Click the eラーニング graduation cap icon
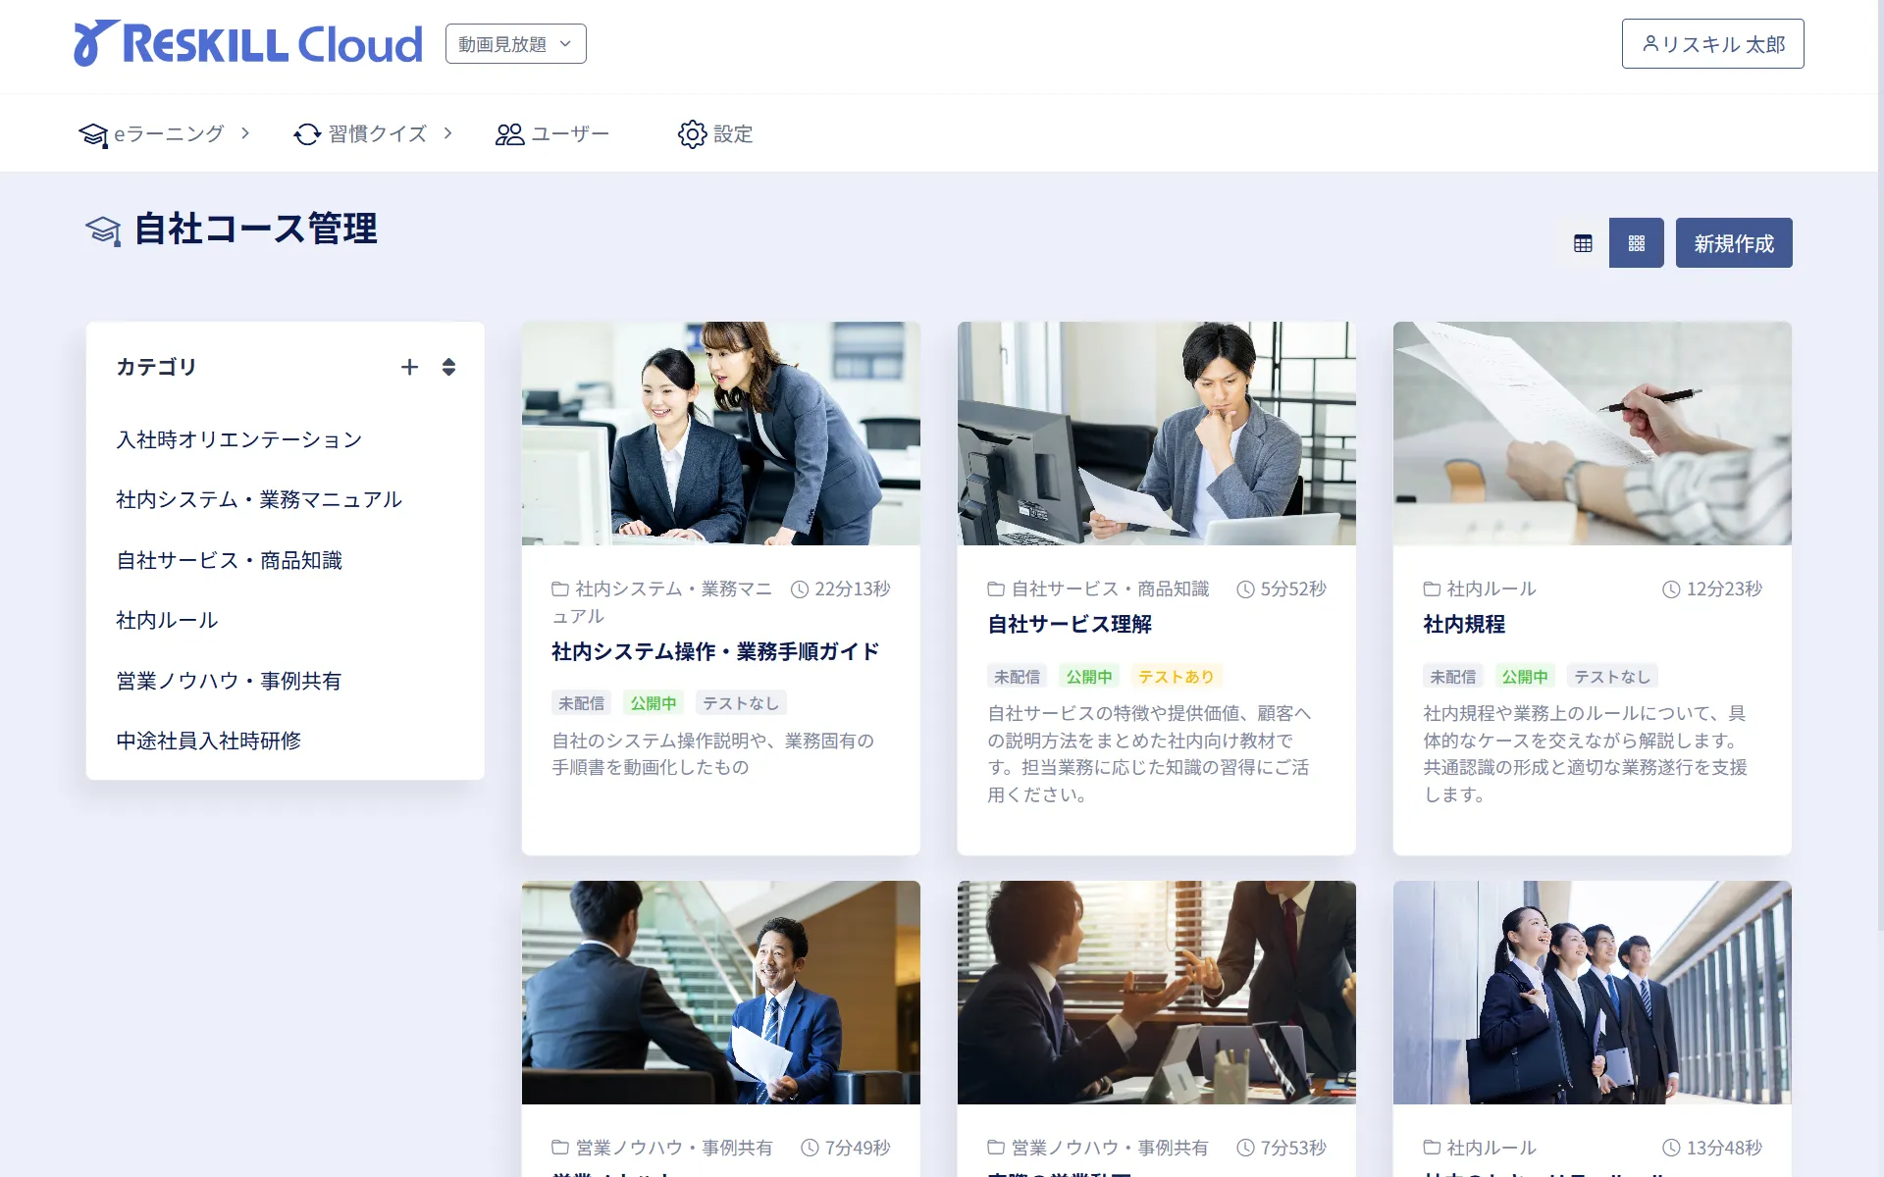The image size is (1884, 1177). pyautogui.click(x=93, y=134)
